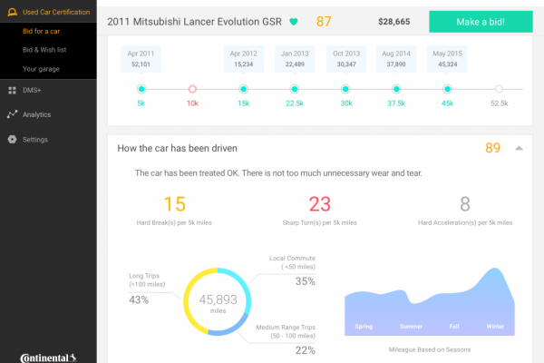Click the Long Trips 43% label
The width and height of the screenshot is (544, 363).
(147, 289)
